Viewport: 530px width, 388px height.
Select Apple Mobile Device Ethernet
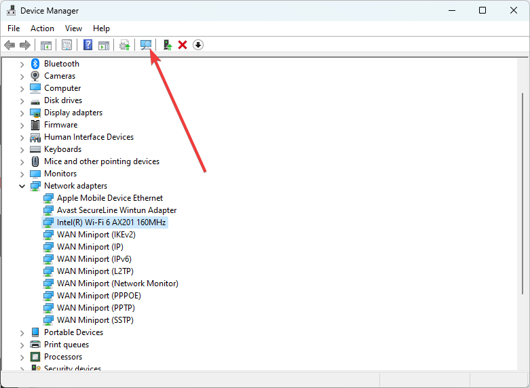click(x=110, y=198)
